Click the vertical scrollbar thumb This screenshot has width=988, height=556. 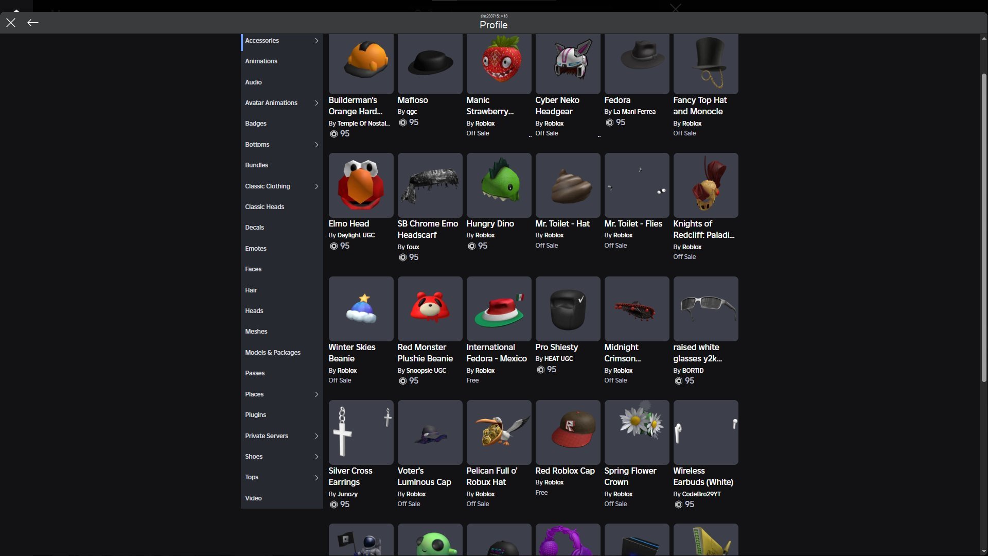(984, 228)
